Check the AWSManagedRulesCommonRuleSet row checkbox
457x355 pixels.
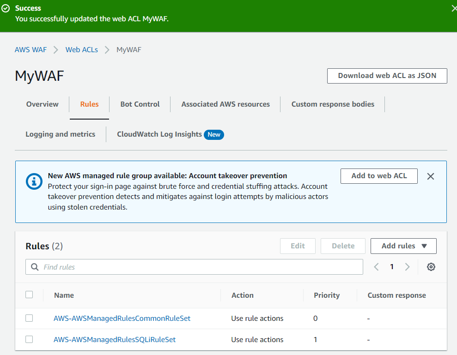[x=29, y=318]
